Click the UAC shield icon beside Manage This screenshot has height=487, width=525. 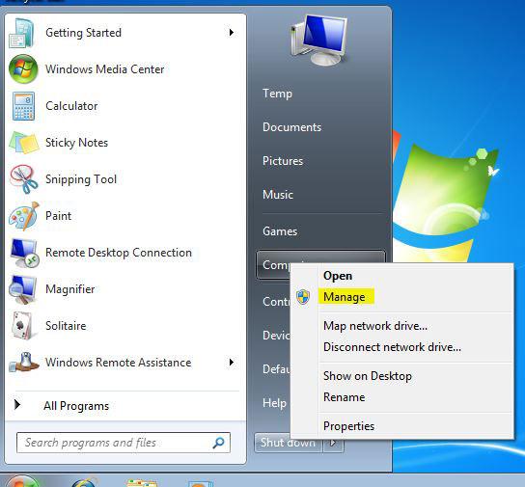point(303,297)
